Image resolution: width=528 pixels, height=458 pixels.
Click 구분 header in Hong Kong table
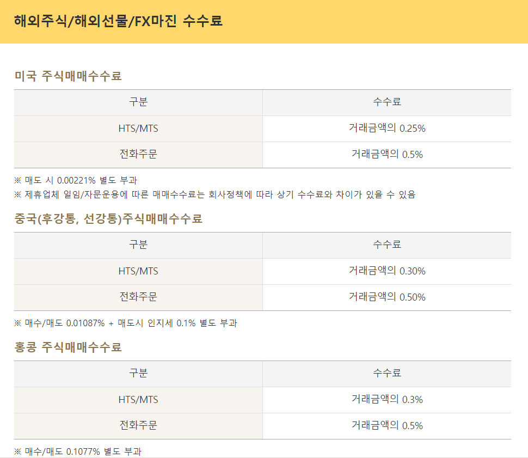[138, 373]
